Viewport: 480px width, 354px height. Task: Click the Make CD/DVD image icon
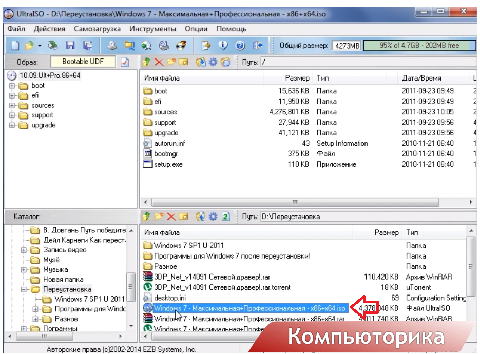(112, 46)
